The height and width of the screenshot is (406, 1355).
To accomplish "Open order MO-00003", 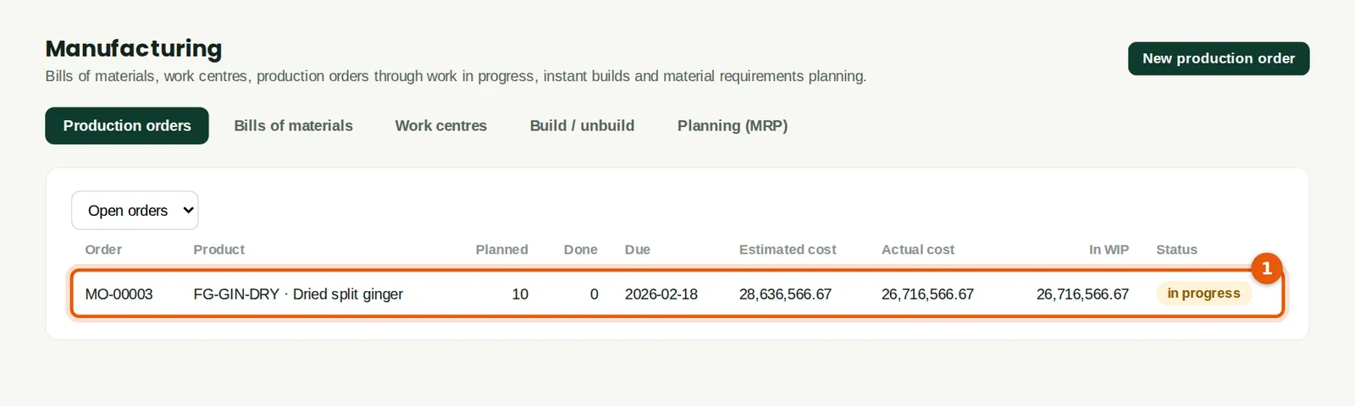I will point(119,294).
